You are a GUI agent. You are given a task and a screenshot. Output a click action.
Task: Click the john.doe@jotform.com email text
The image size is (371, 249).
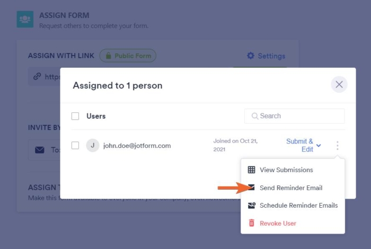pyautogui.click(x=137, y=146)
